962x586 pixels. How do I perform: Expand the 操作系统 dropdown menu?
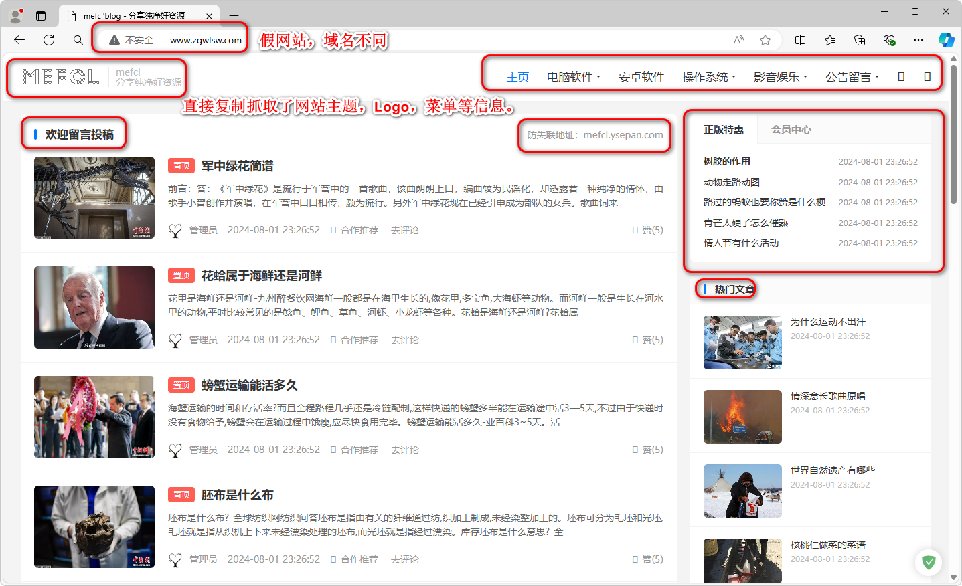[x=709, y=77]
